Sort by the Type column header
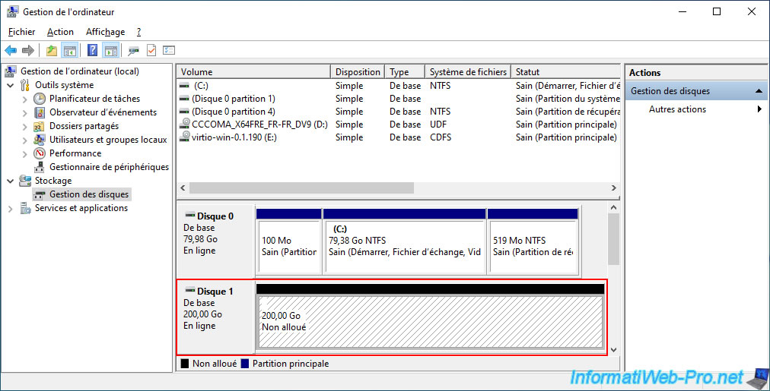 click(405, 71)
